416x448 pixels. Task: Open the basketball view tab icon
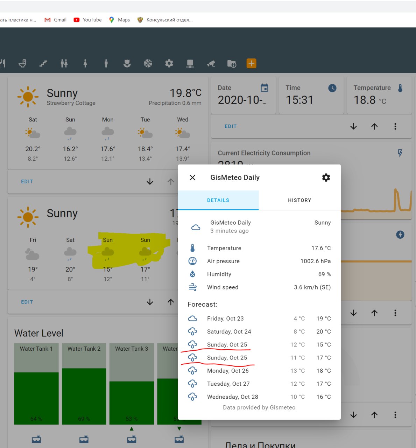pyautogui.click(x=148, y=63)
